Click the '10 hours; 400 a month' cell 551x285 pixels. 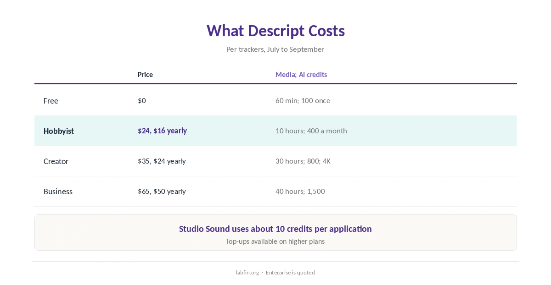point(311,131)
